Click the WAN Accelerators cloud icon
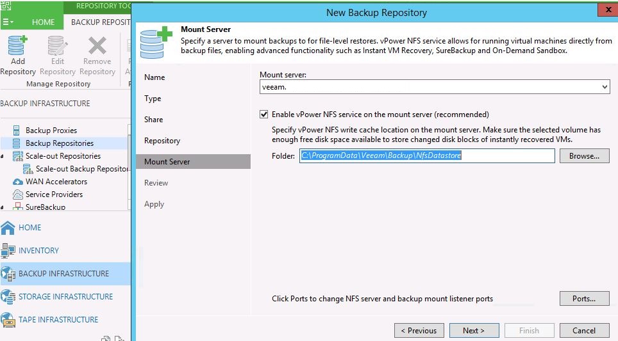 click(x=18, y=182)
